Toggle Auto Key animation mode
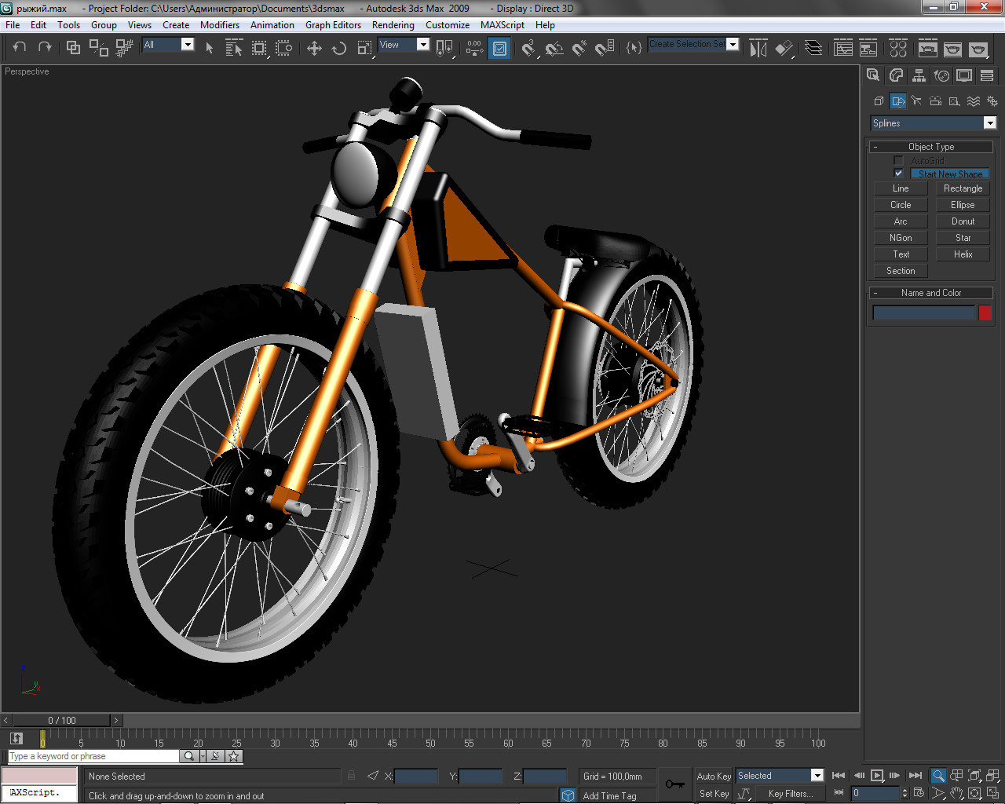The width and height of the screenshot is (1005, 804). point(713,776)
